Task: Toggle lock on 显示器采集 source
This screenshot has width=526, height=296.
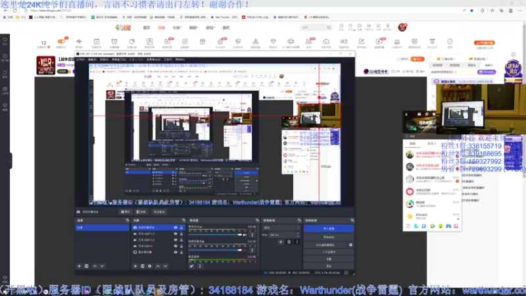Action: pos(181,252)
